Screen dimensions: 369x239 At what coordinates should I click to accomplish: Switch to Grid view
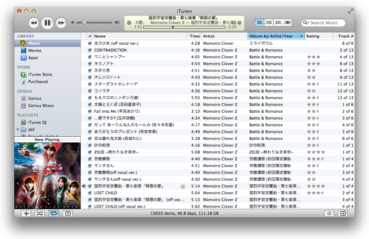(278, 23)
